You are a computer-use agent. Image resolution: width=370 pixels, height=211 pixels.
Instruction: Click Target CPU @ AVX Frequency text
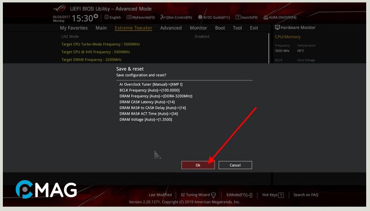click(96, 52)
